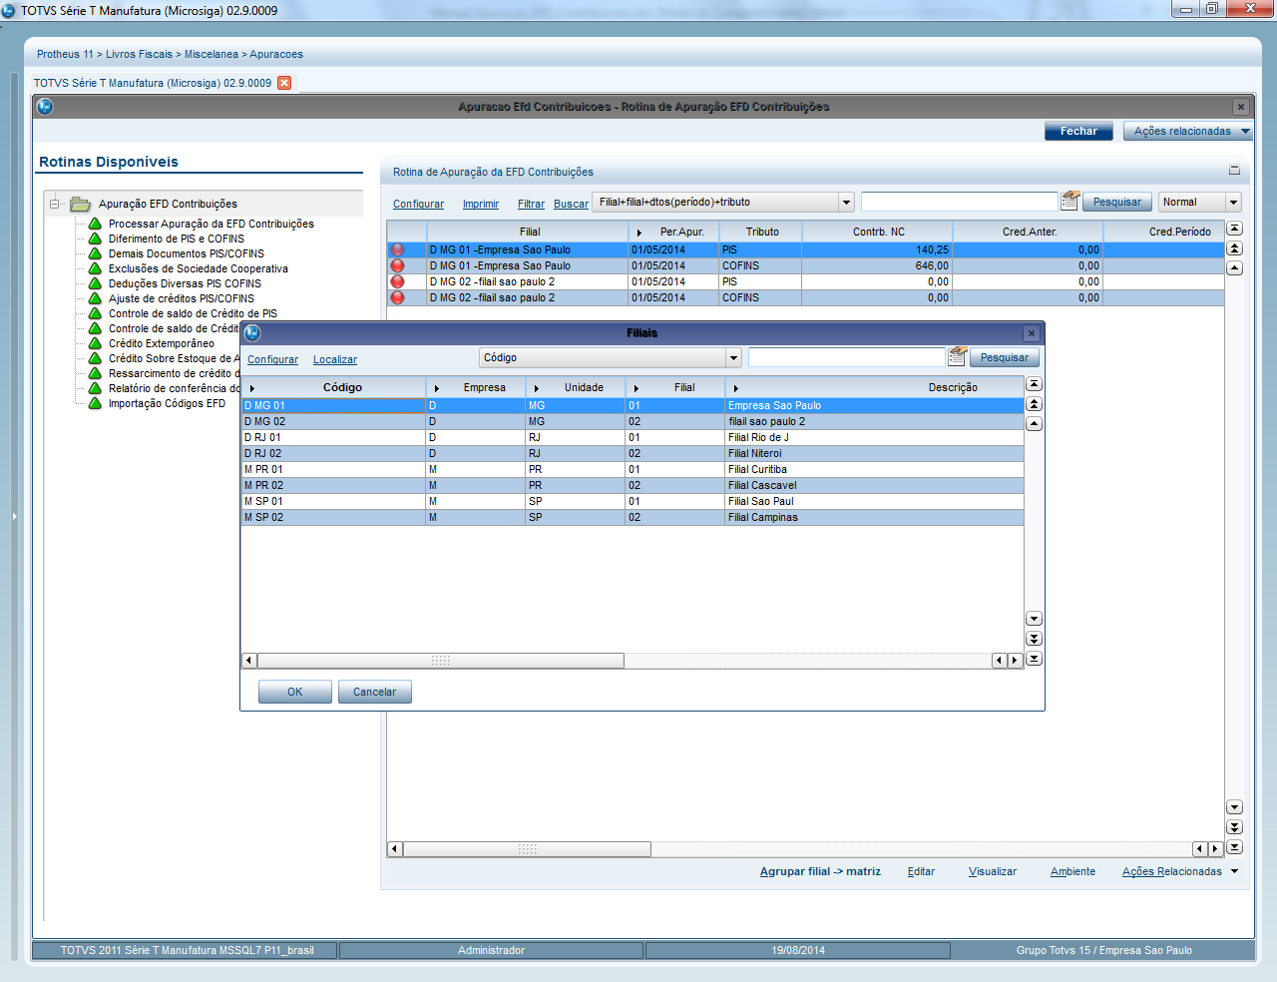Click the red status icon for the D MG 01 COFINS row
Screen dimensions: 1277x982
pyautogui.click(x=398, y=265)
